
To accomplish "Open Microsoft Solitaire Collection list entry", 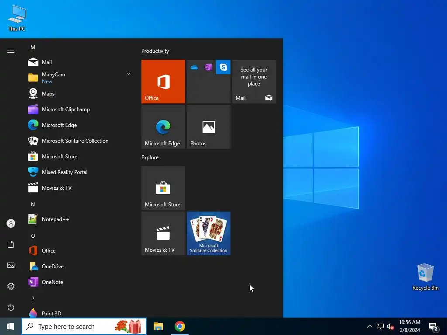I will coord(80,140).
